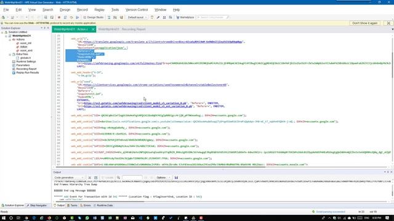Open the Options dropdown in Output pane
Image resolution: width=394 pixels, height=221 pixels.
[x=163, y=177]
